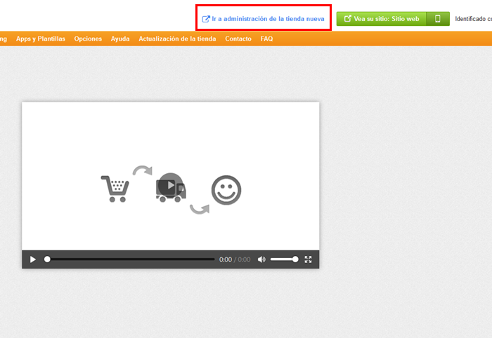Open the Contacto menu item

coord(238,39)
